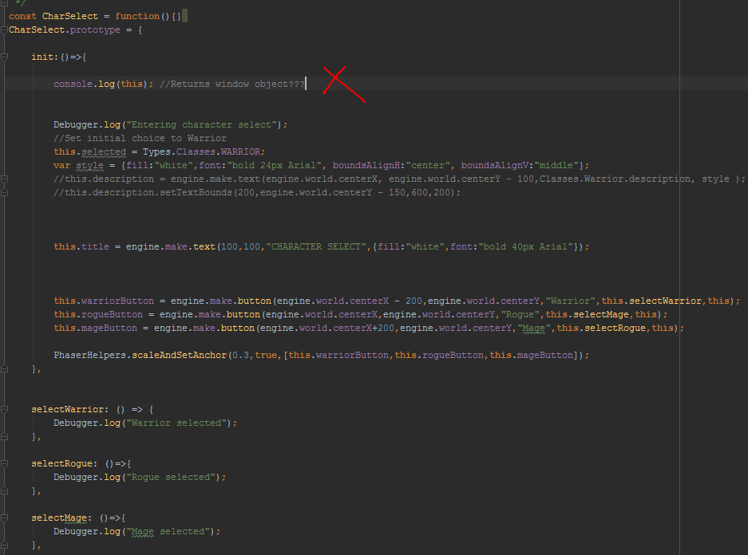Click console in the console.log line
This screenshot has width=748, height=555.
(x=73, y=85)
